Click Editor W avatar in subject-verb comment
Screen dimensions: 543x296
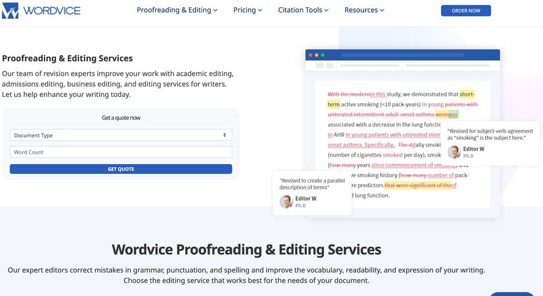(454, 151)
